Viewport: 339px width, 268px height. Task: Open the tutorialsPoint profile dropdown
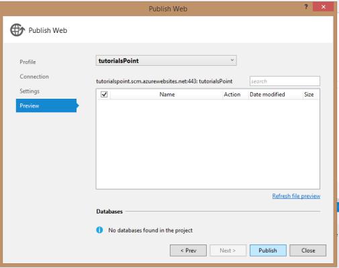pyautogui.click(x=166, y=60)
